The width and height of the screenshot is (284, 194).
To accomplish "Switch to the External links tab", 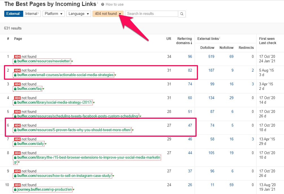I will coord(13,14).
